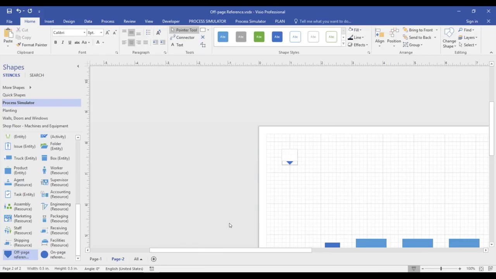The image size is (496, 279).
Task: Toggle Bold formatting
Action: click(x=55, y=42)
